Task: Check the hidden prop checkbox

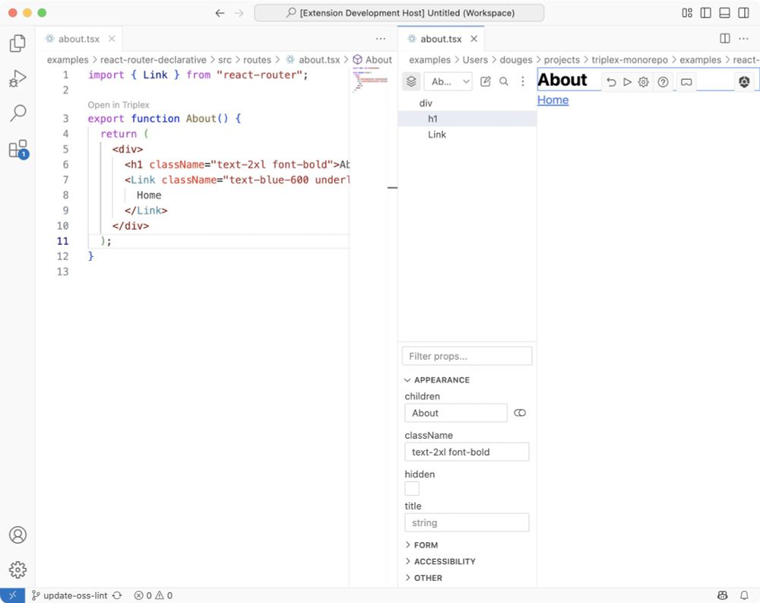Action: [412, 488]
